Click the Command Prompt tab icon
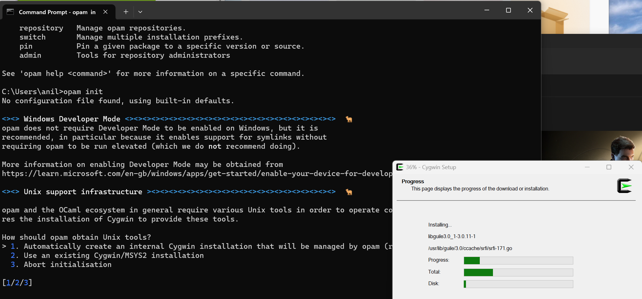The image size is (642, 299). 10,12
